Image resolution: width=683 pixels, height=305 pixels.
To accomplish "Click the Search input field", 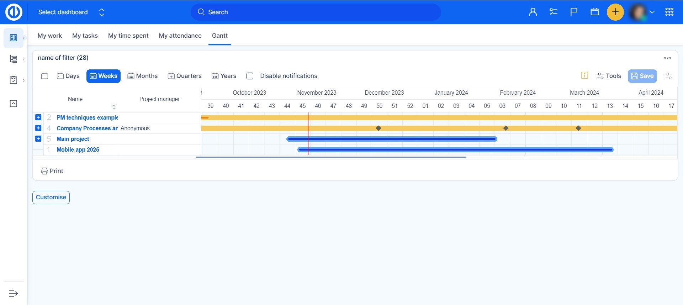I will coord(316,12).
